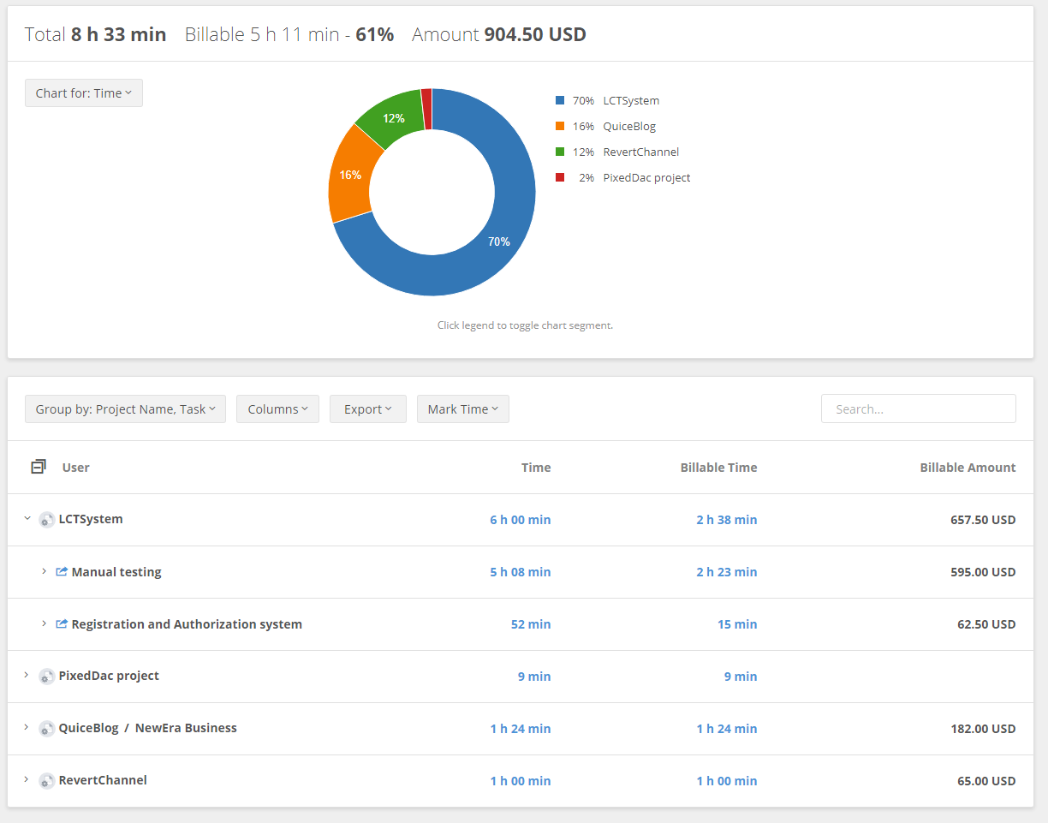Toggle the red PixedDac legend swatch

point(560,177)
